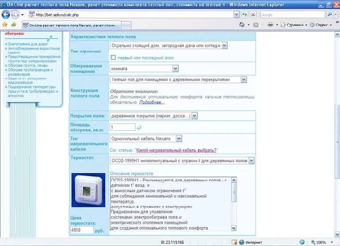Click the IP address 81.23.119.166 text
This screenshot has width=340, height=246.
tap(172, 242)
